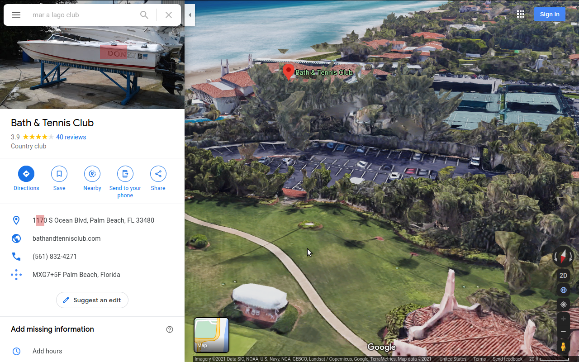Open the Google apps grid

[521, 14]
